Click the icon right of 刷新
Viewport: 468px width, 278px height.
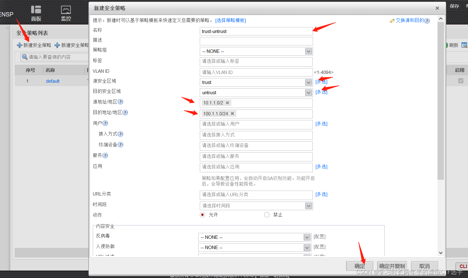pyautogui.click(x=464, y=45)
